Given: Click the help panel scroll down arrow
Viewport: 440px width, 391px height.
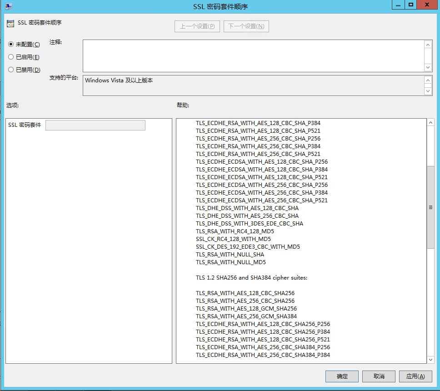Looking at the screenshot, I should click(x=431, y=360).
